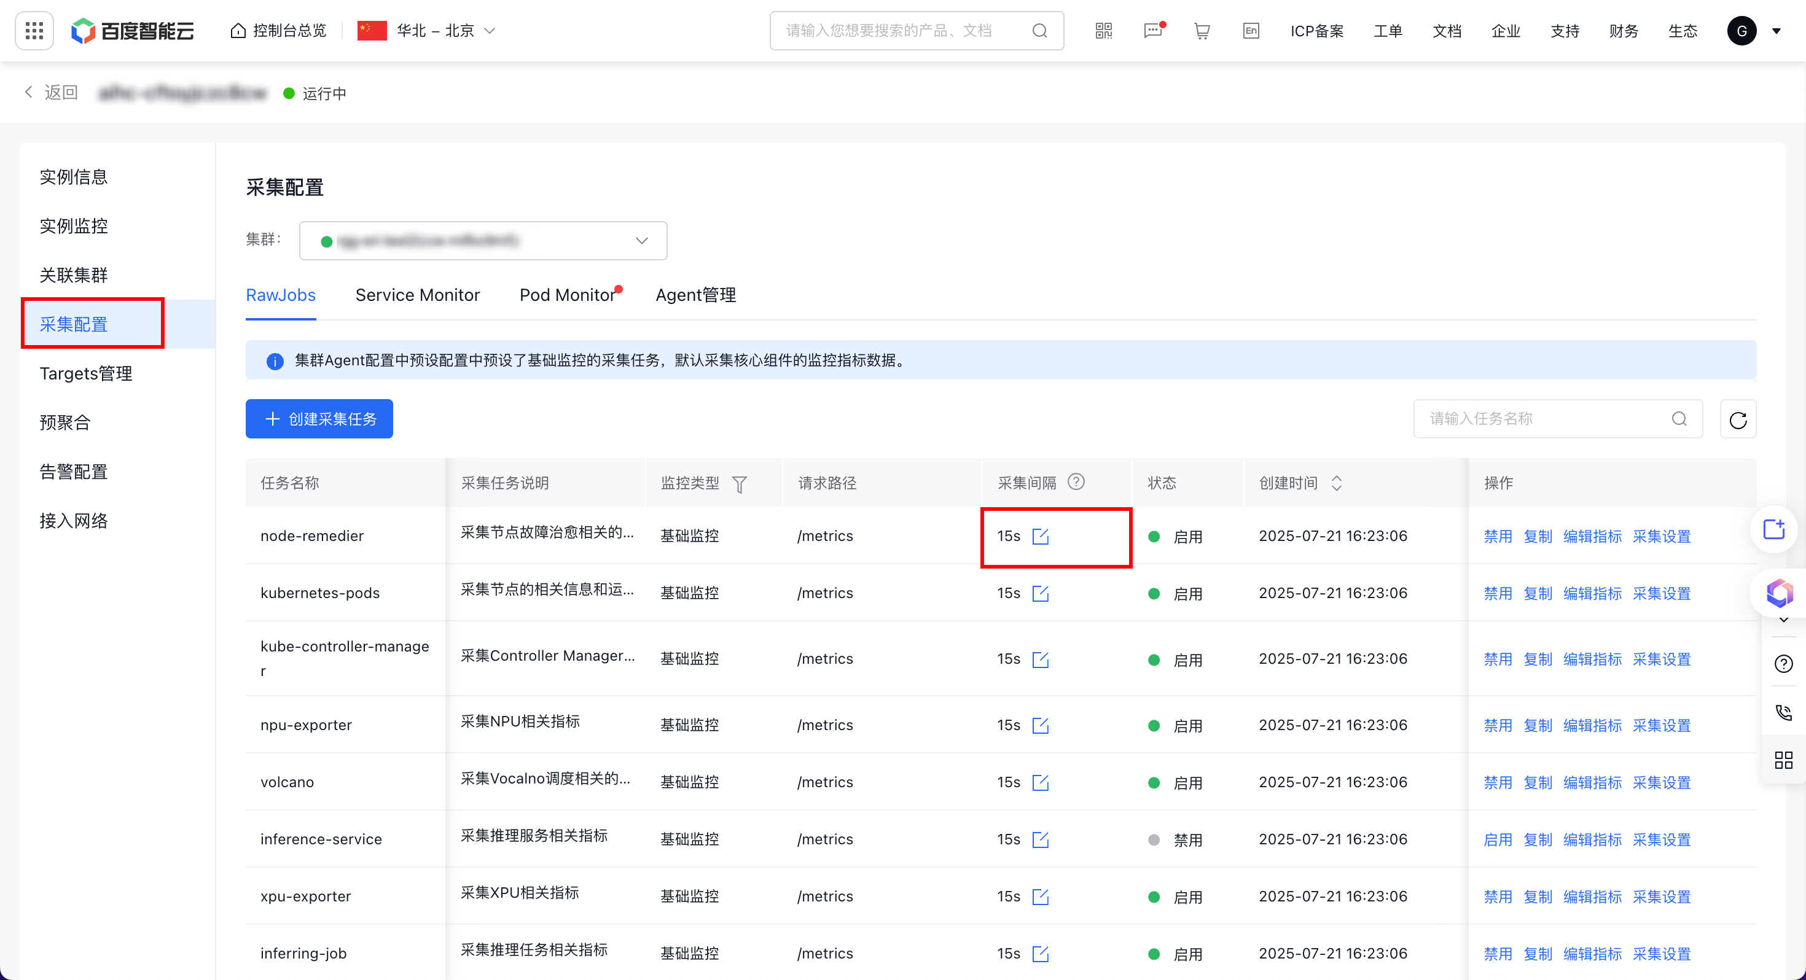
Task: Open Targets管理 in the sidebar
Action: (x=86, y=373)
